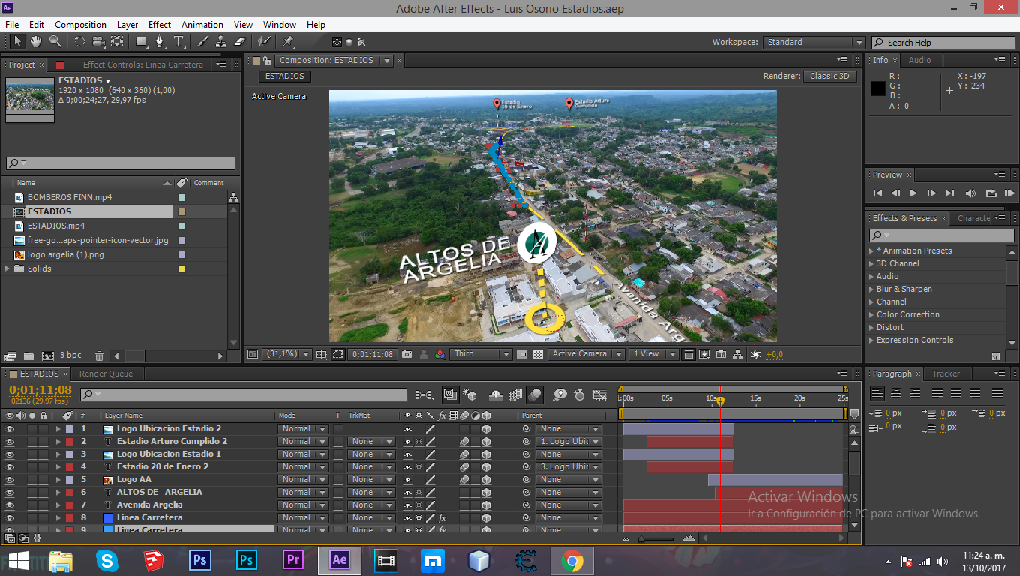Select the Selection arrow tool
The width and height of the screenshot is (1020, 576).
click(x=18, y=42)
